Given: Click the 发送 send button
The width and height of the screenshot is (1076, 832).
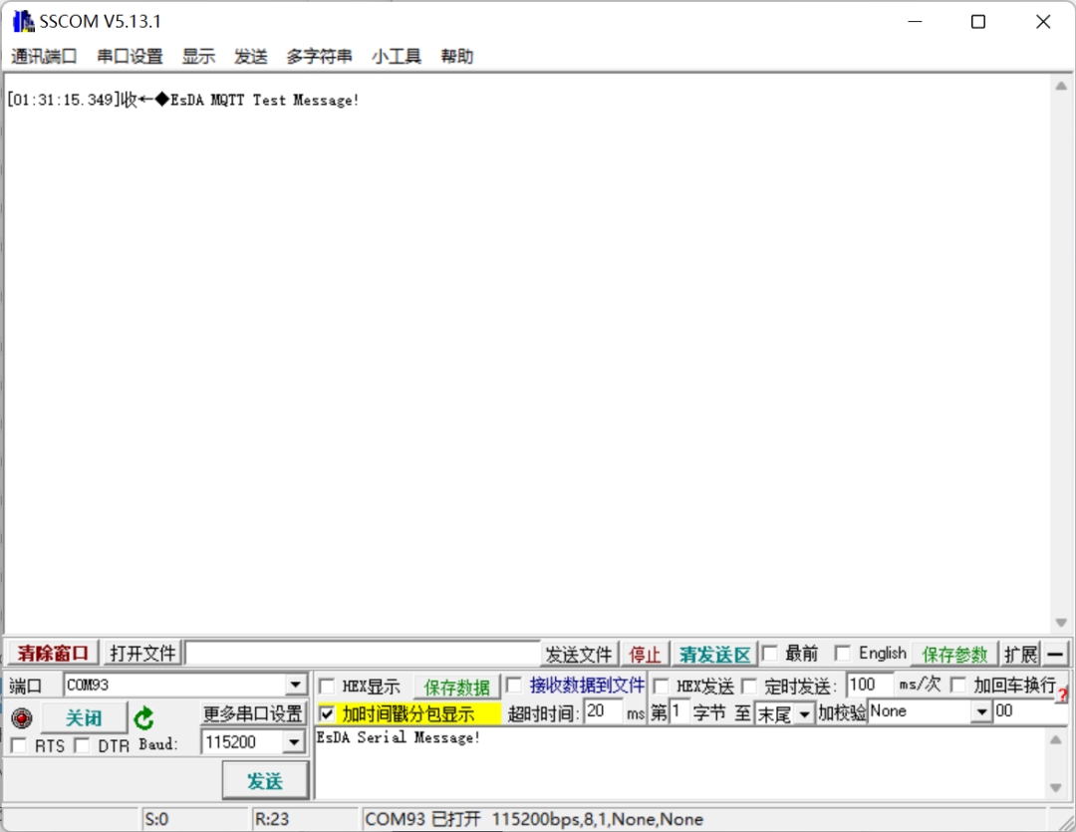Looking at the screenshot, I should [265, 781].
